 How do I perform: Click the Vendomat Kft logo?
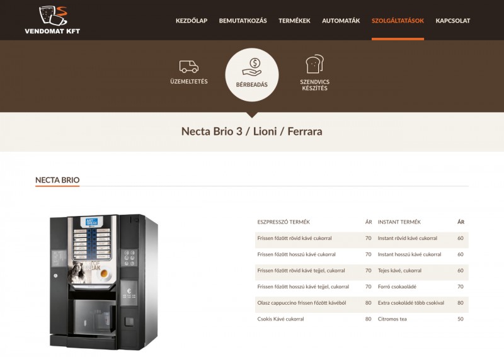coord(52,20)
